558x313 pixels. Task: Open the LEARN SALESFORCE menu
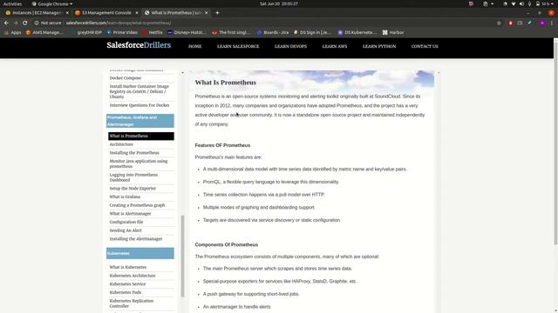click(238, 46)
